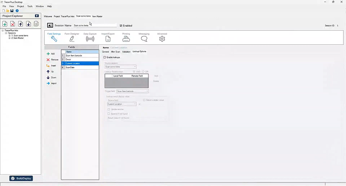The image size is (346, 186).
Task: Select the Descr field row
Action: click(x=80, y=59)
